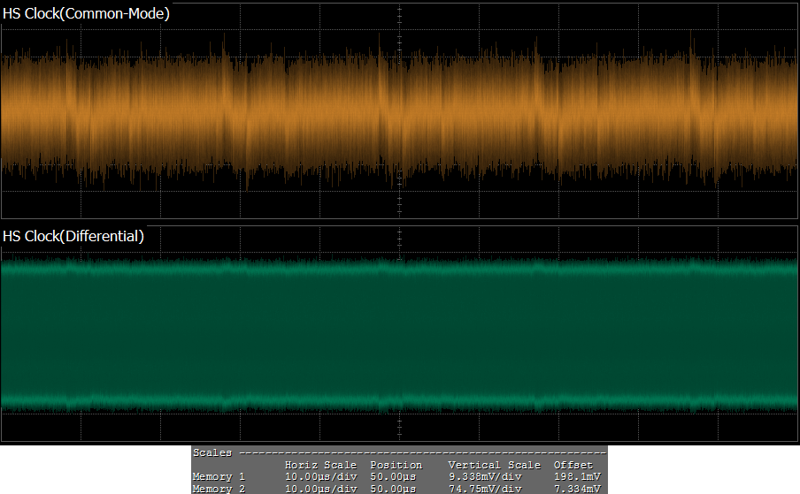Click the Offset column header
Screen dimensions: 800x494
[573, 465]
